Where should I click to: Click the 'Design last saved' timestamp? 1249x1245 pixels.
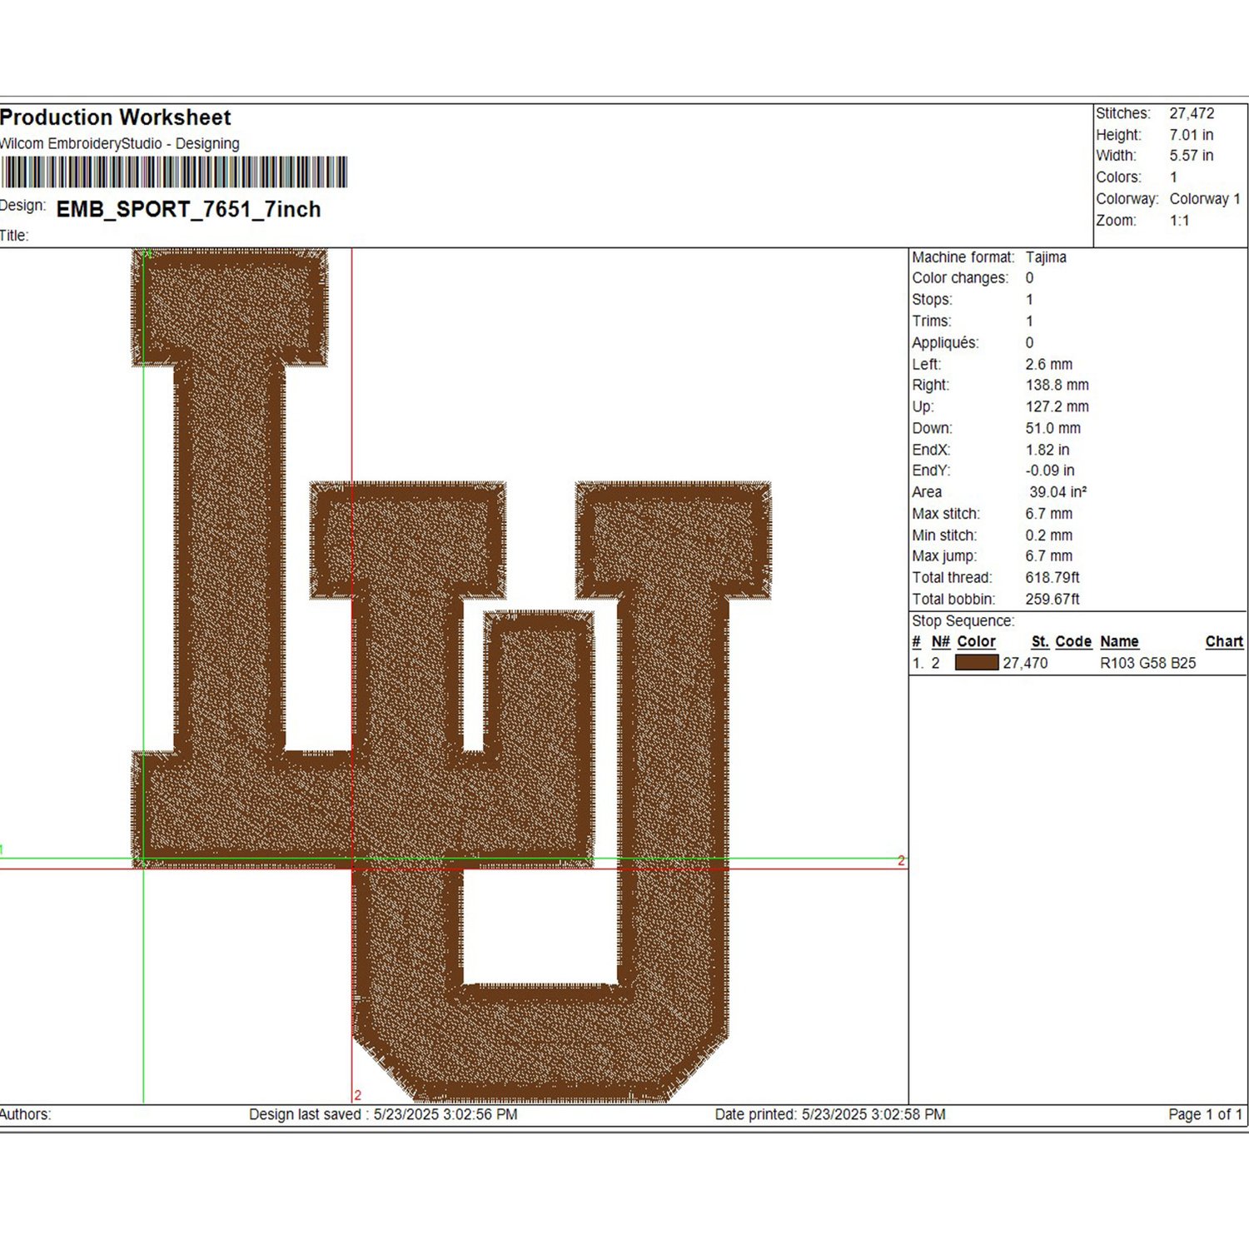pyautogui.click(x=383, y=1115)
